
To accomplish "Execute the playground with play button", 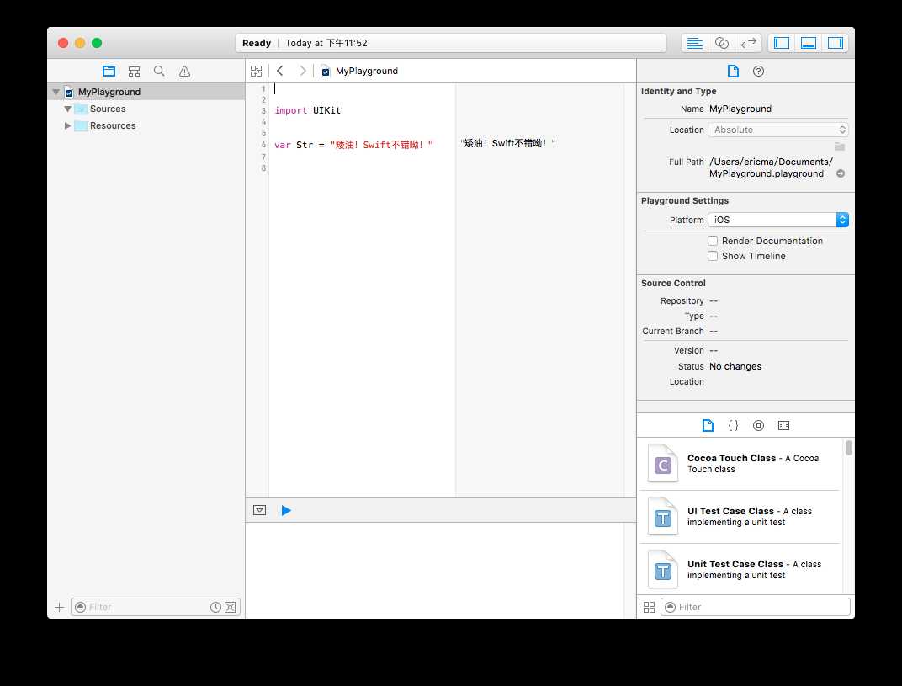I will [286, 510].
